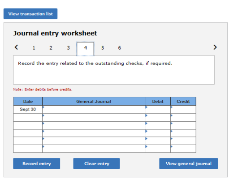
Task: Go to next entry with right arrow
Action: click(x=215, y=47)
